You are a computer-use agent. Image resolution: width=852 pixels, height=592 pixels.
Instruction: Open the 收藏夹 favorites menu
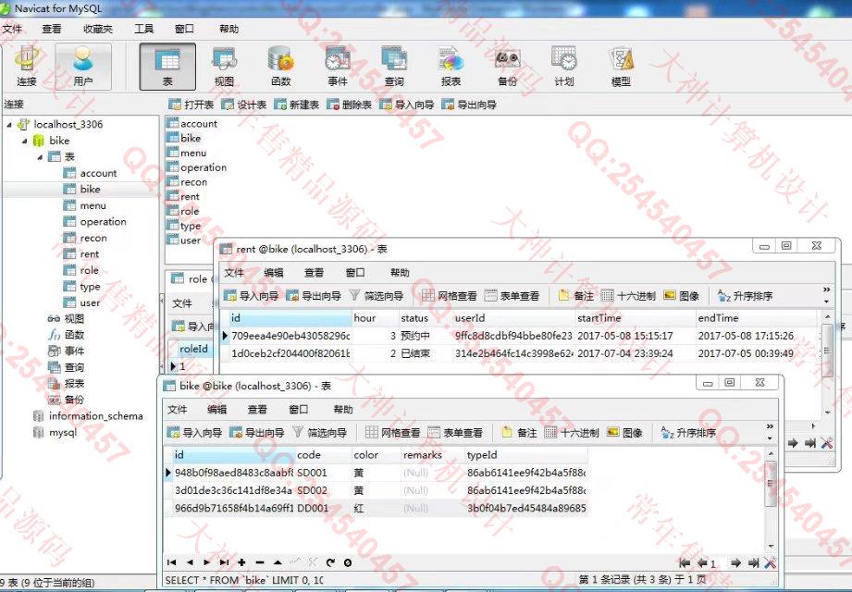click(x=98, y=29)
